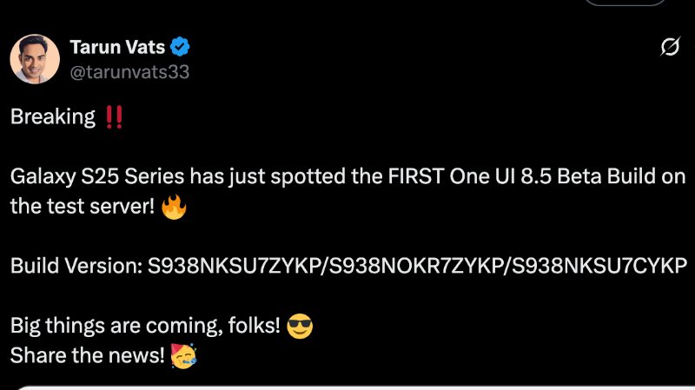
Task: Click build code S938NKSU7CYKP
Action: pos(600,267)
